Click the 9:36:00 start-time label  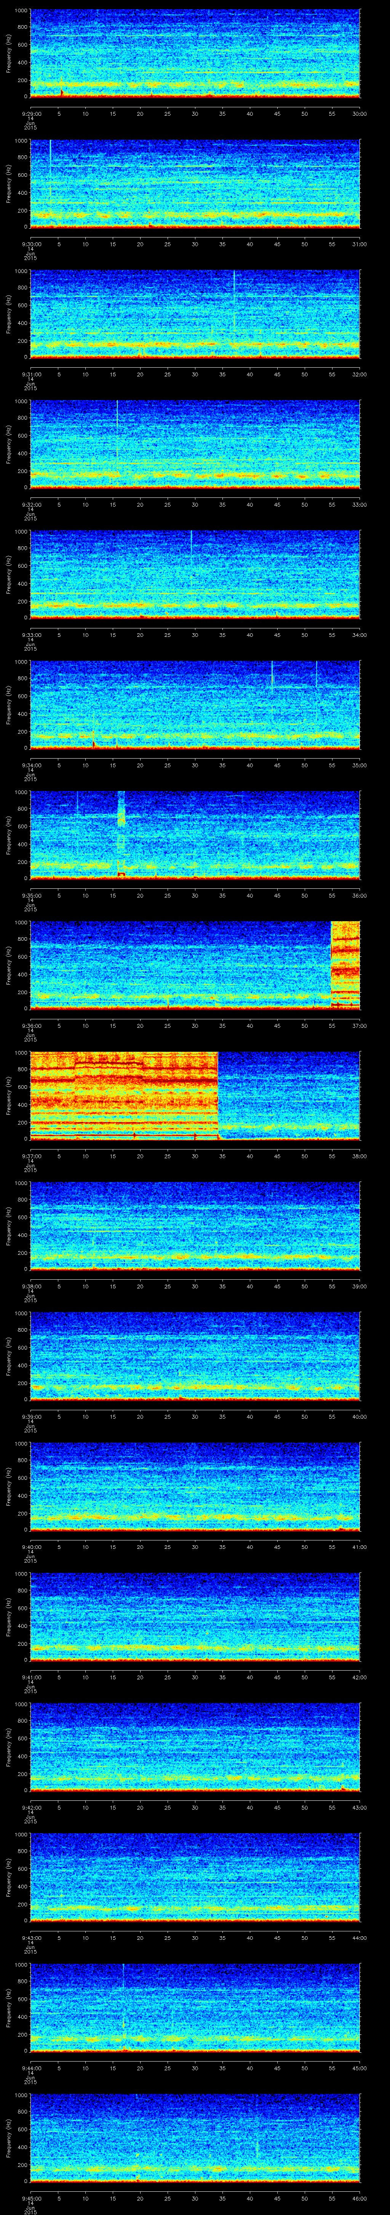click(31, 1026)
